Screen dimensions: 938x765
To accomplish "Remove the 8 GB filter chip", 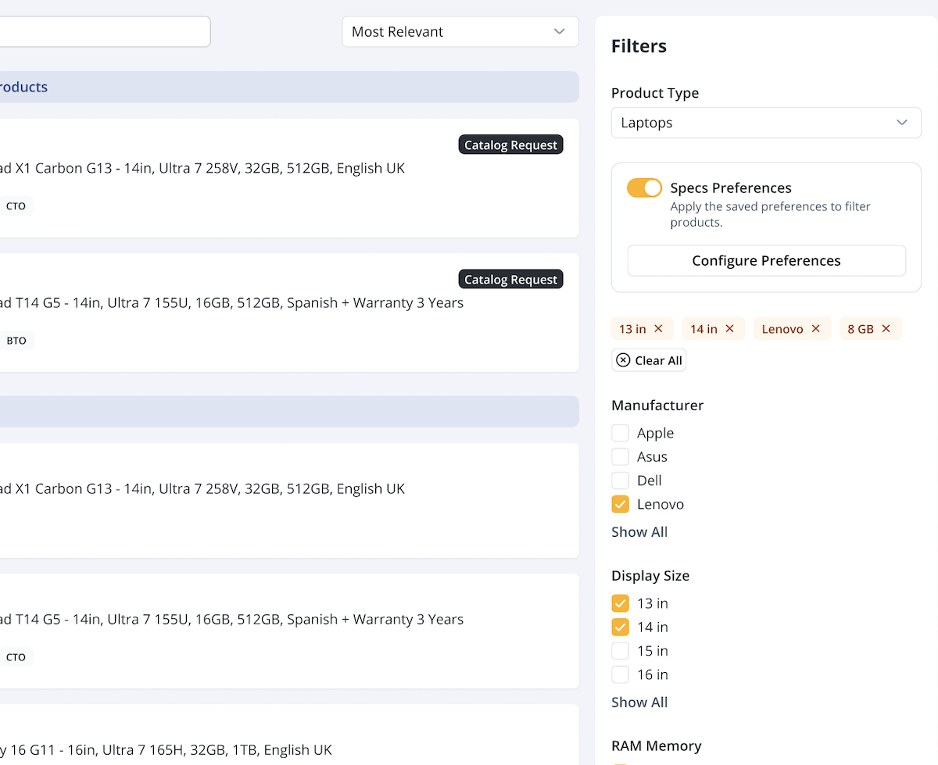I will click(886, 329).
